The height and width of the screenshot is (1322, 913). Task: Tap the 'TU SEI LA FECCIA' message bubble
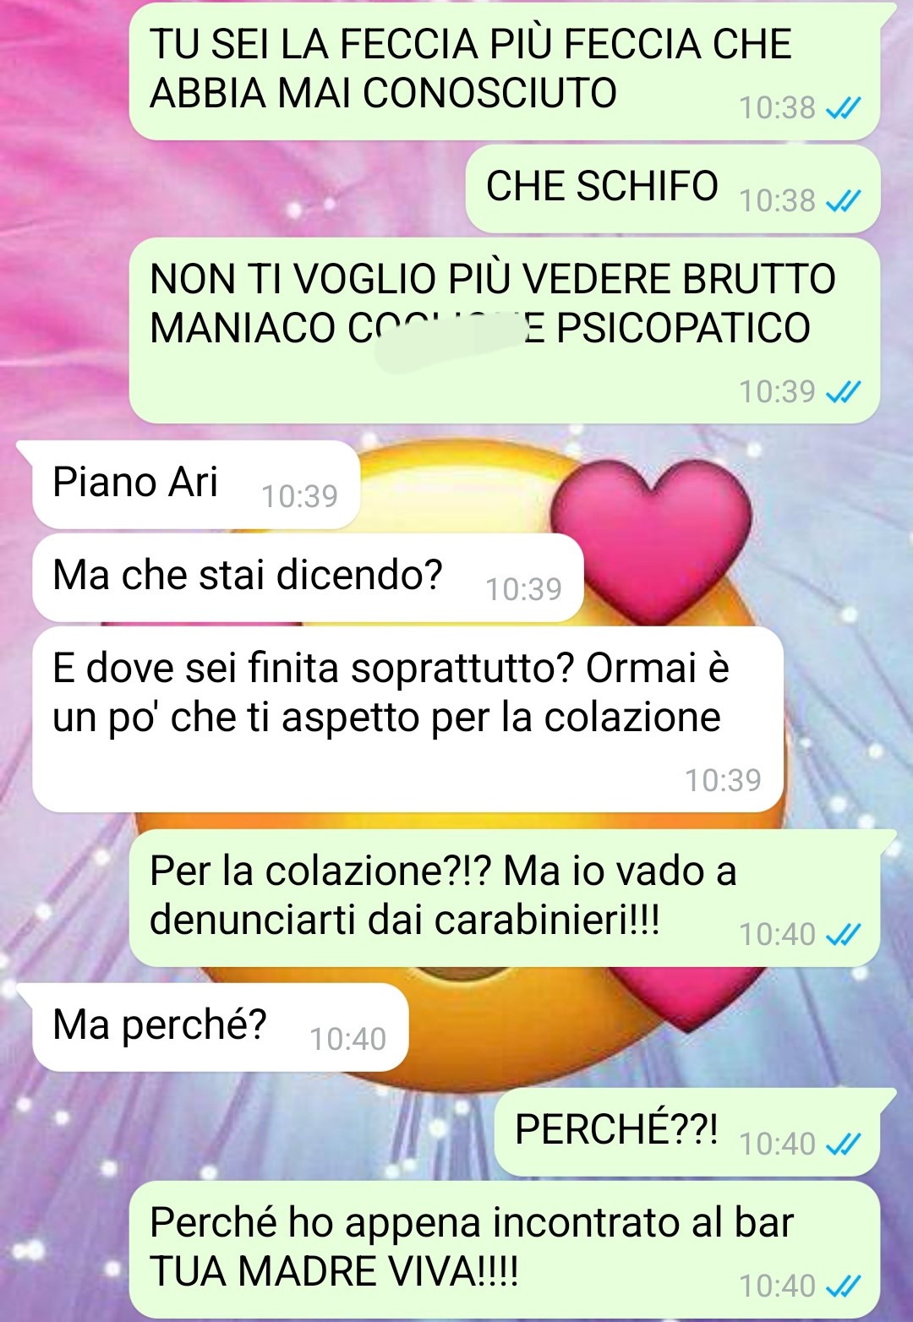[x=505, y=71]
